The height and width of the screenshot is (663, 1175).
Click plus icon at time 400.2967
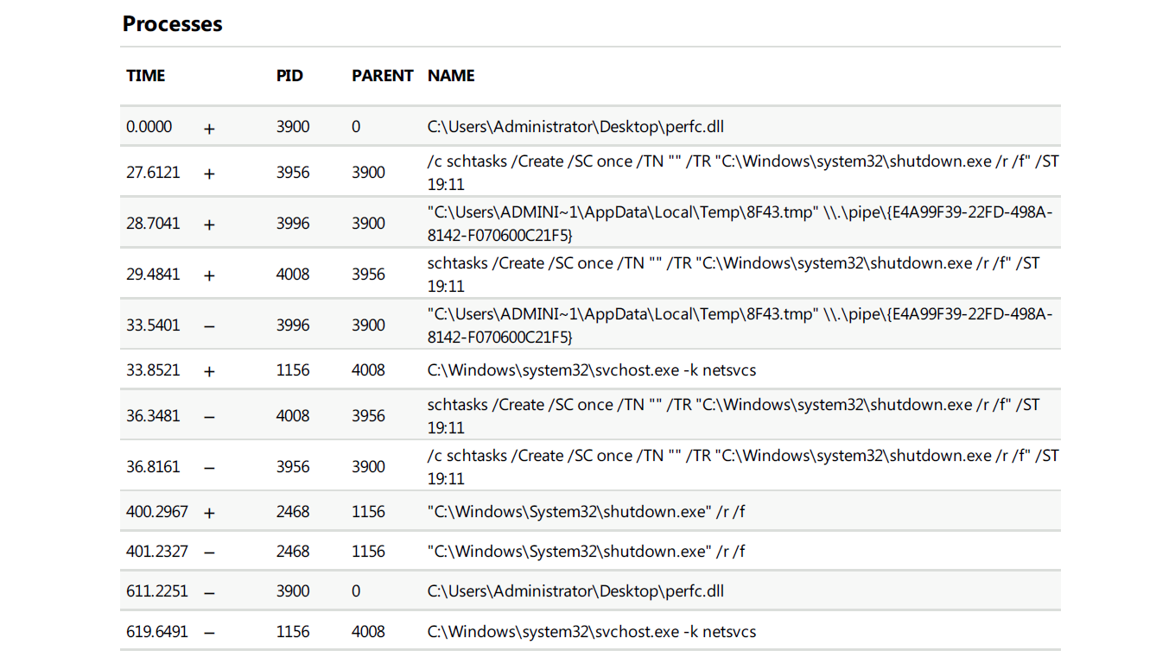pyautogui.click(x=209, y=513)
